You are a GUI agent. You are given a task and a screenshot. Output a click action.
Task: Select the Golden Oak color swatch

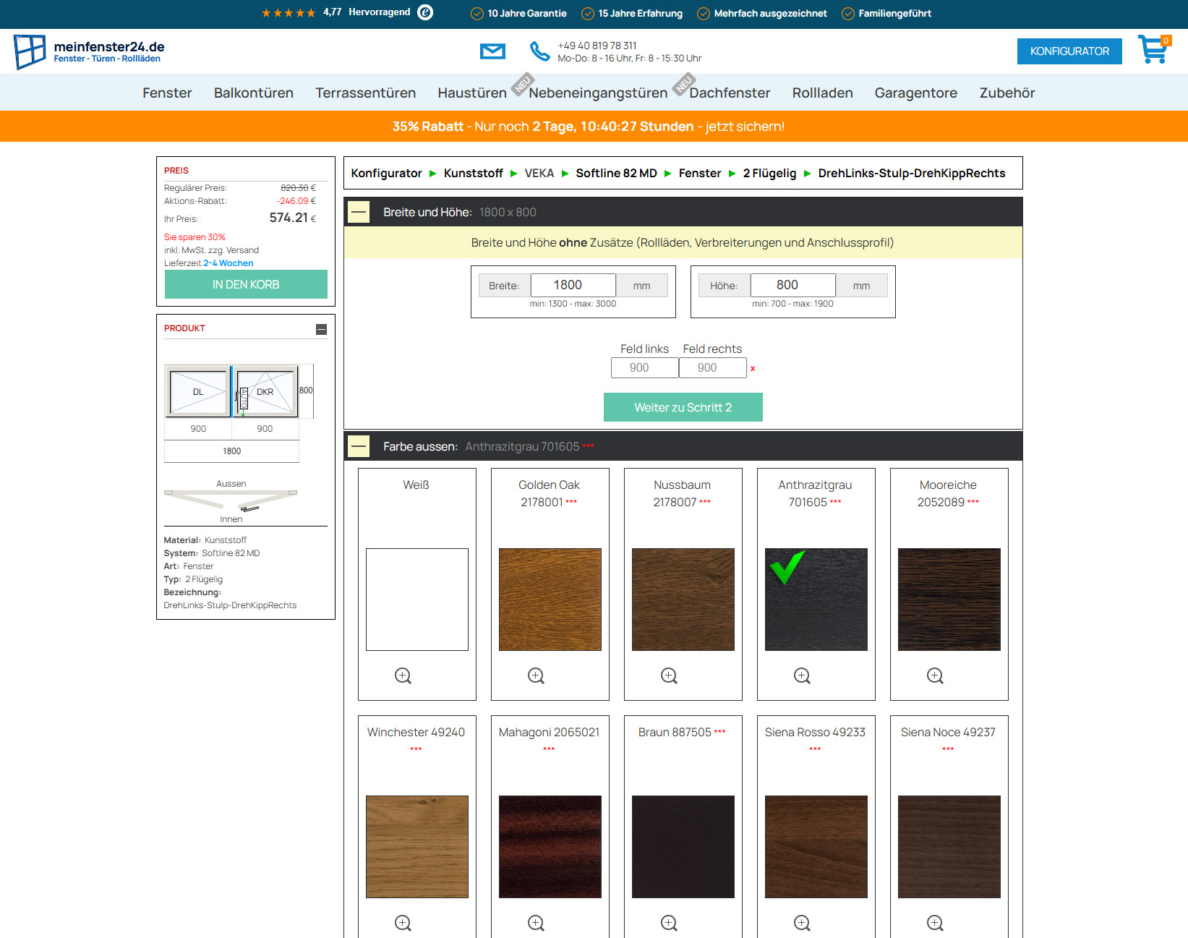pos(550,600)
